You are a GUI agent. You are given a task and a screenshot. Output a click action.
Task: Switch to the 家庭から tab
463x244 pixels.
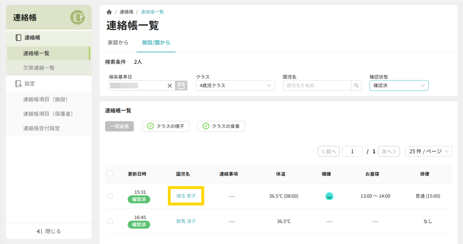[x=118, y=43]
